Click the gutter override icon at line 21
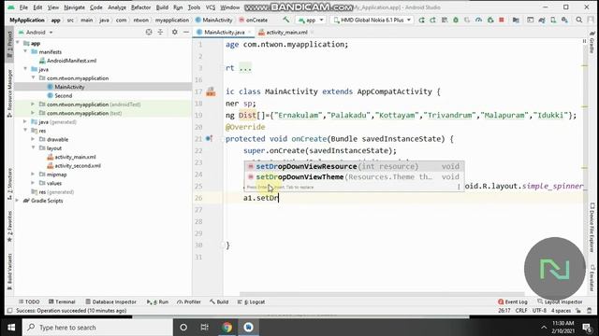This screenshot has height=336, width=599. [209, 139]
